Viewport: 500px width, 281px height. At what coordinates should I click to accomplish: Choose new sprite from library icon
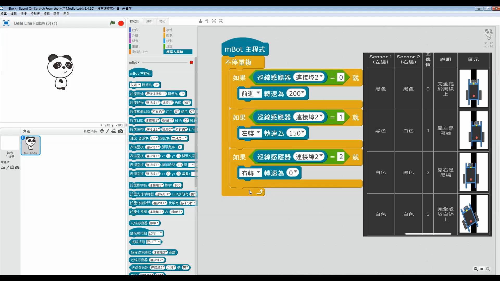click(102, 131)
